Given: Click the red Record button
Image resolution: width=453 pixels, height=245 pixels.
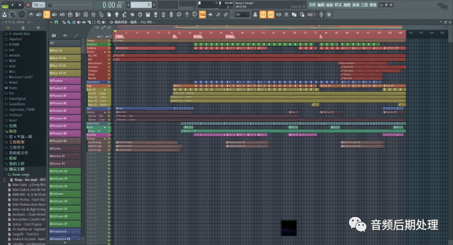Looking at the screenshot, I should point(28,5).
